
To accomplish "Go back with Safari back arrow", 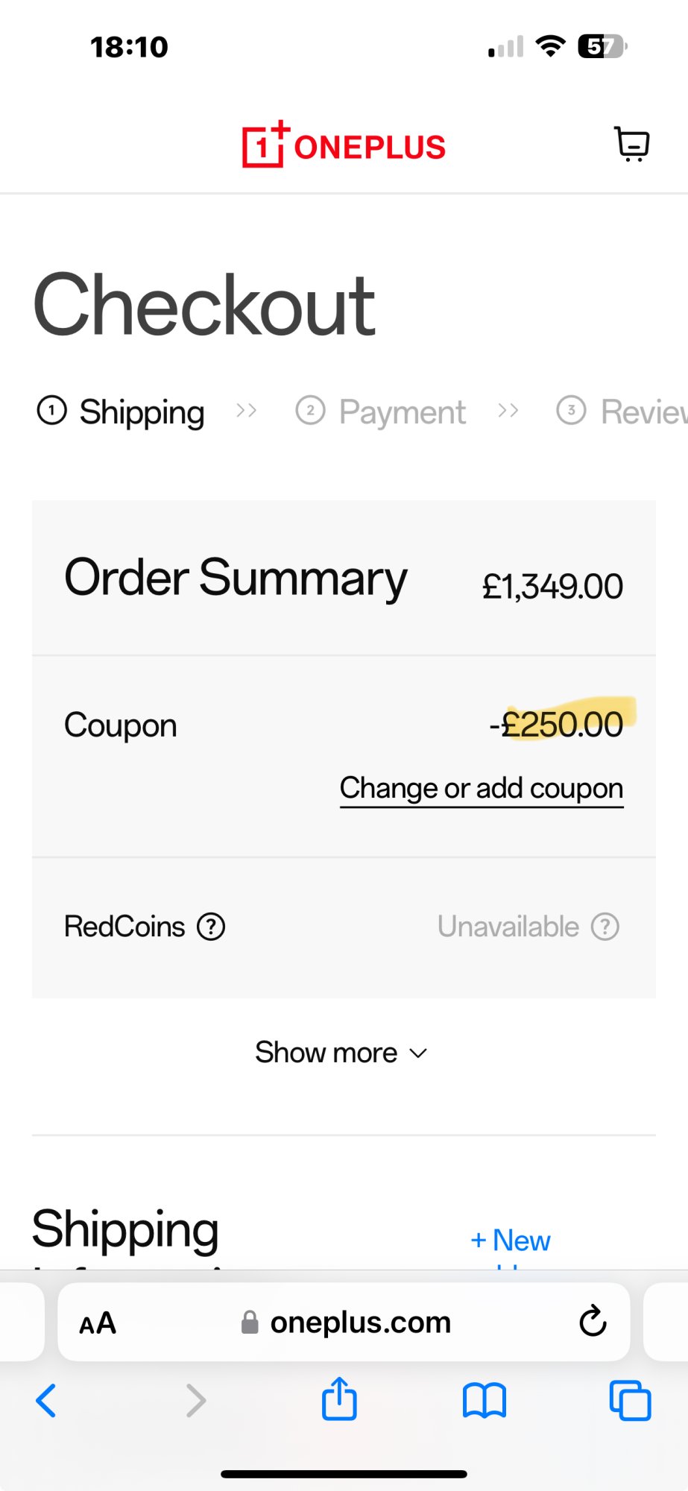I will [46, 1400].
